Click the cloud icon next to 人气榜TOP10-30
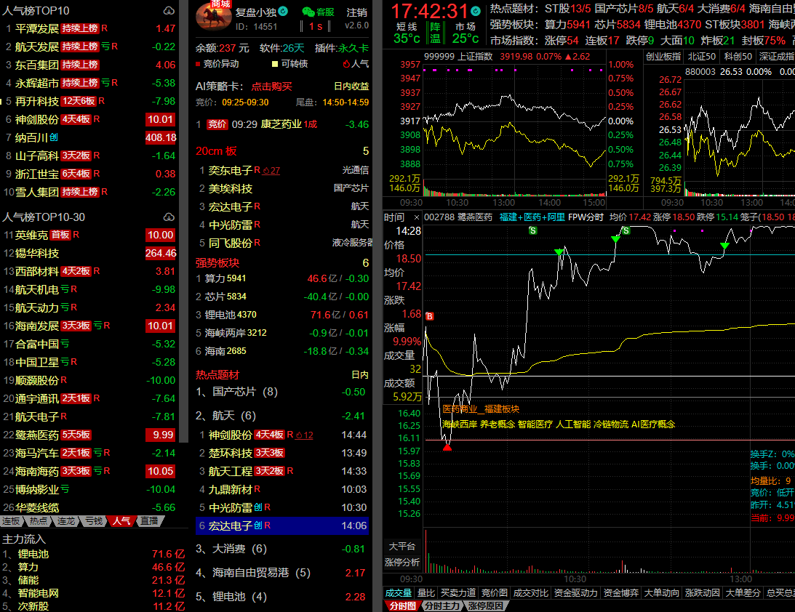Screen dimensions: 795x612 [x=169, y=217]
